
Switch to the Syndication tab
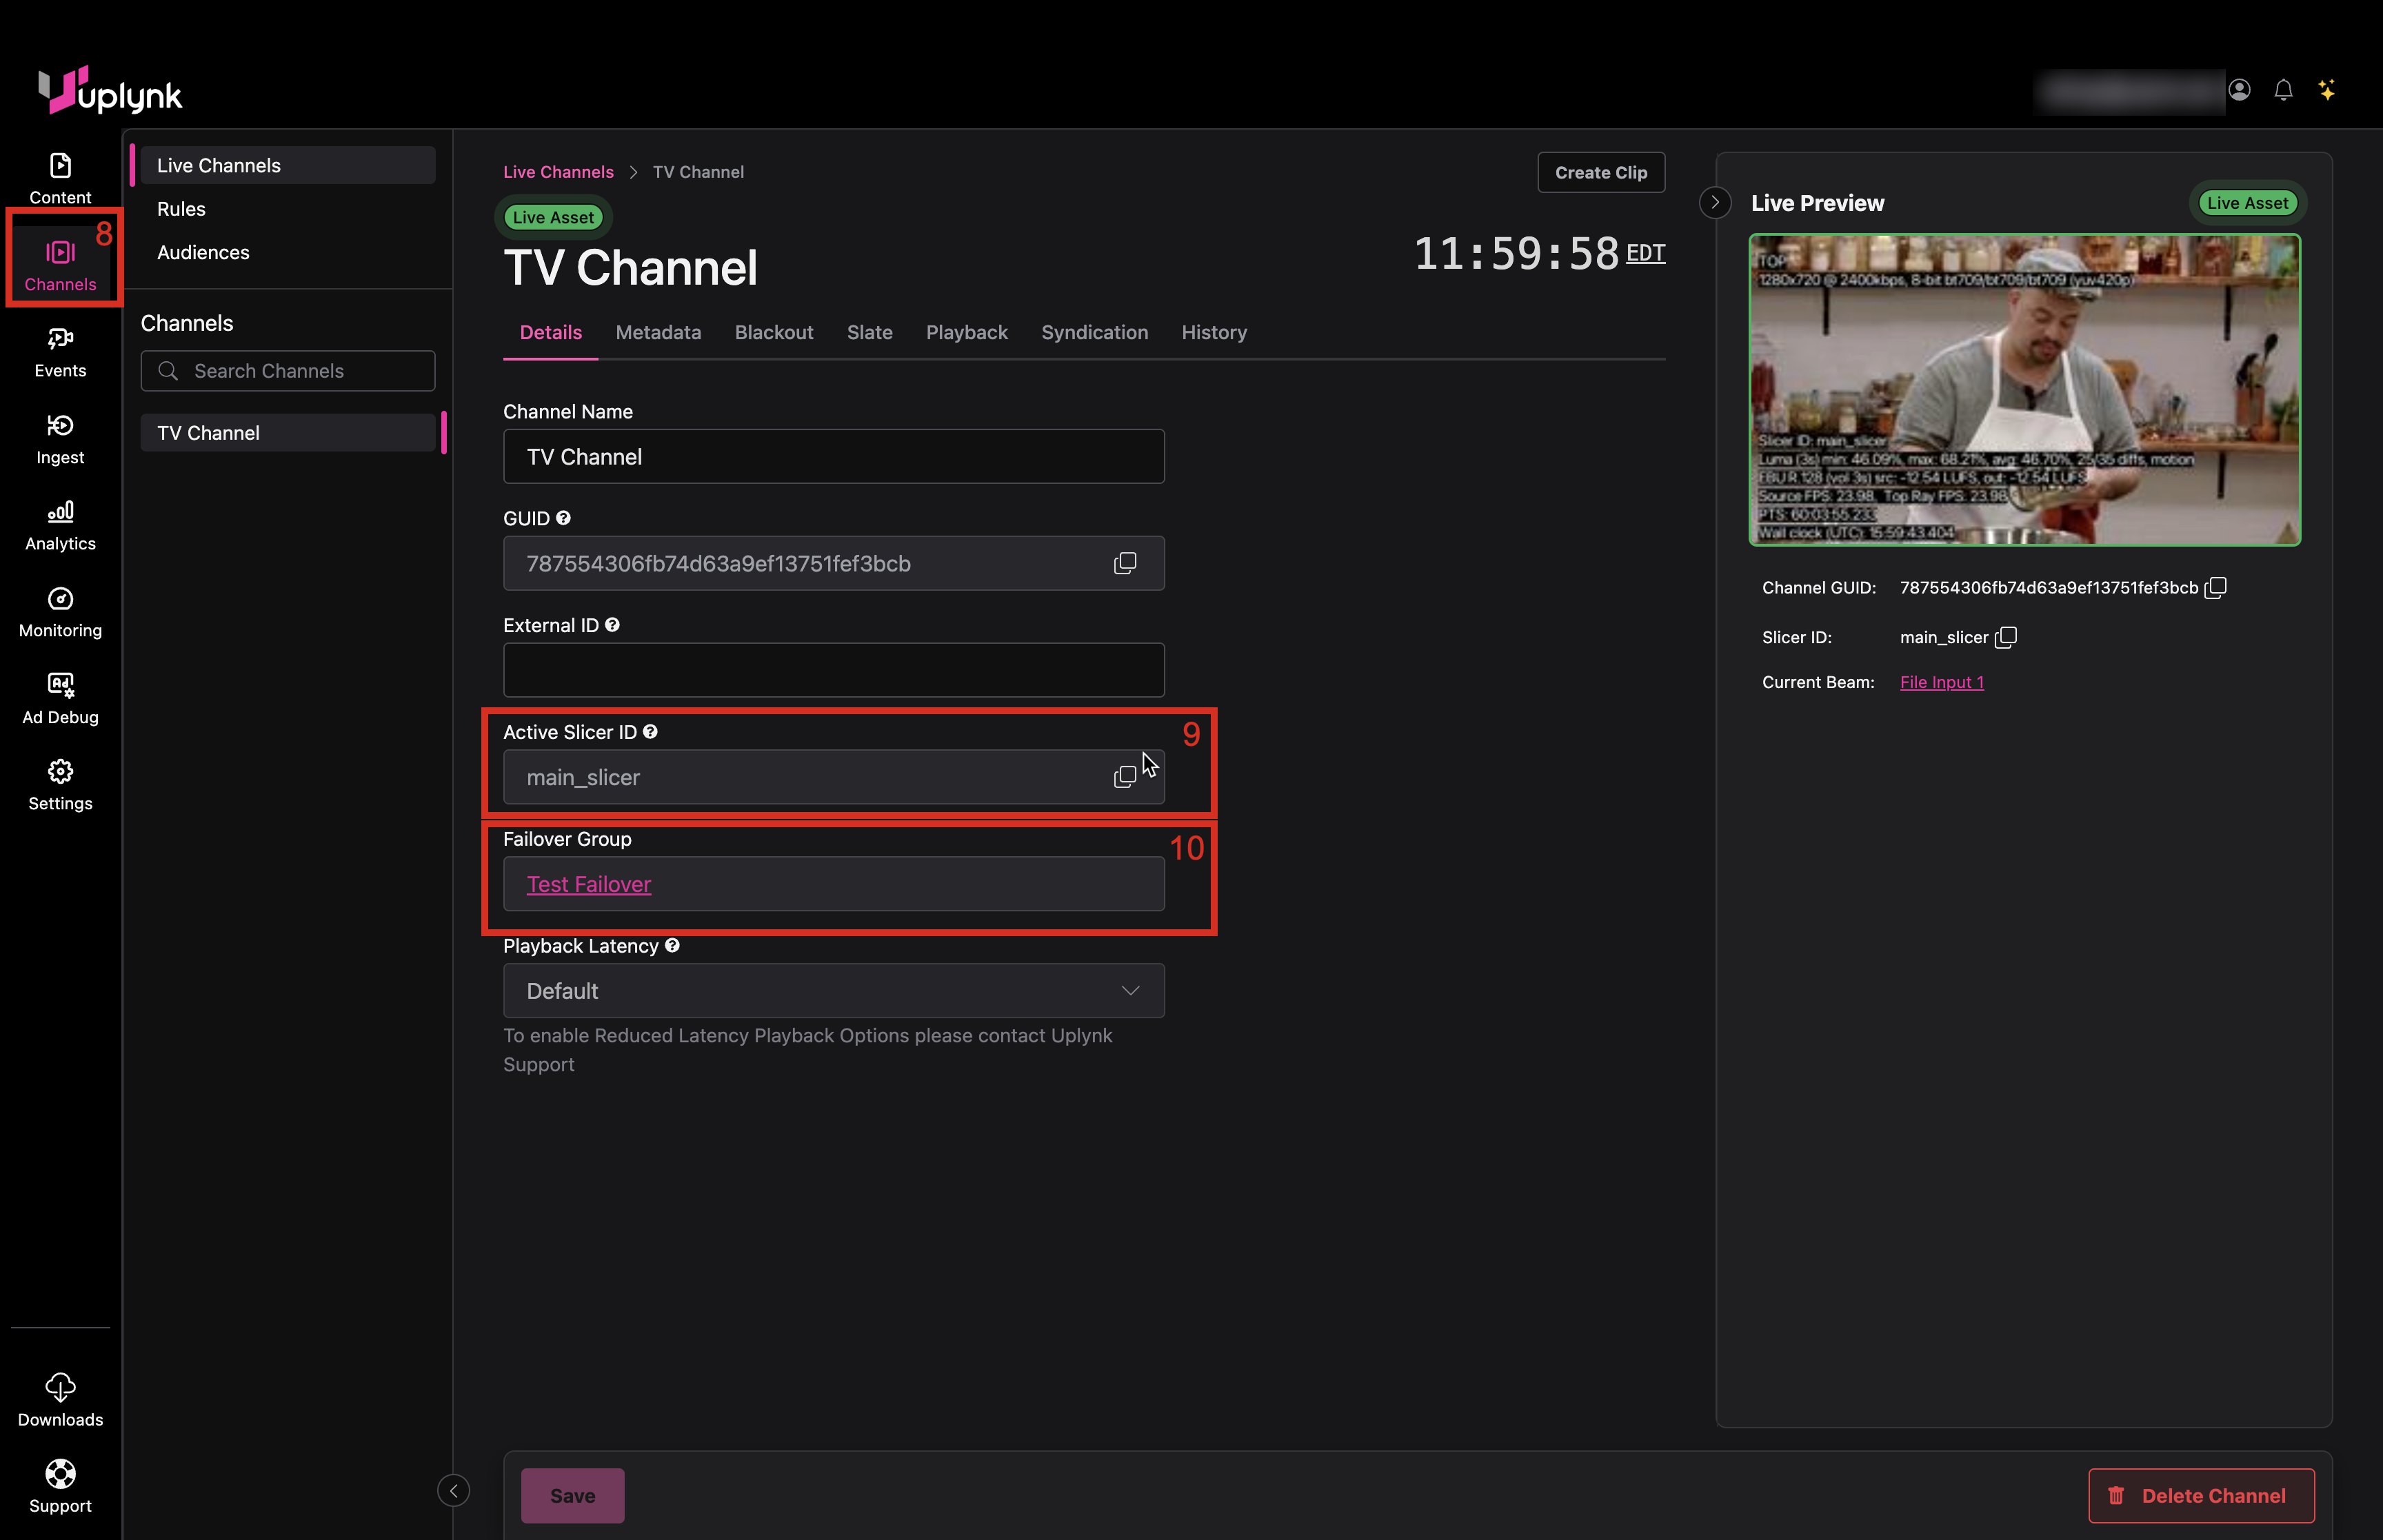(1094, 332)
